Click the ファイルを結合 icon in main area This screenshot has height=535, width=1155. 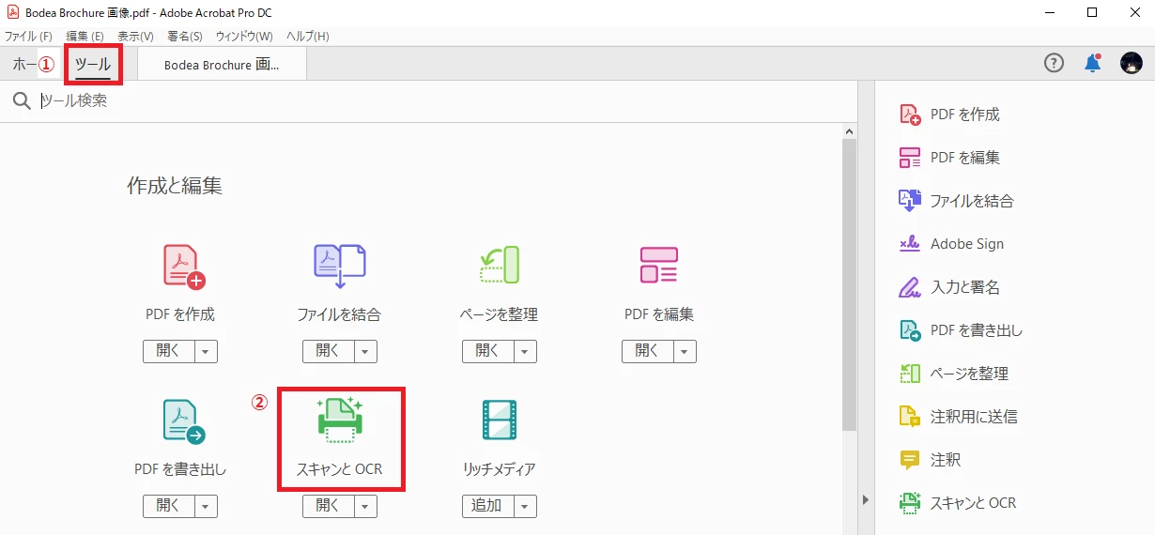pos(339,266)
